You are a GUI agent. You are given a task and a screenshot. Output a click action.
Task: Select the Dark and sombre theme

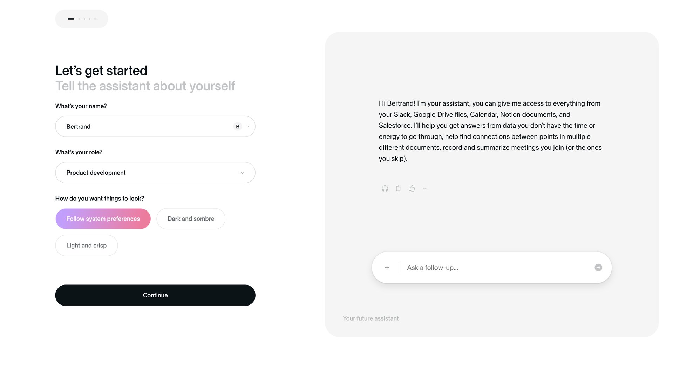point(191,219)
